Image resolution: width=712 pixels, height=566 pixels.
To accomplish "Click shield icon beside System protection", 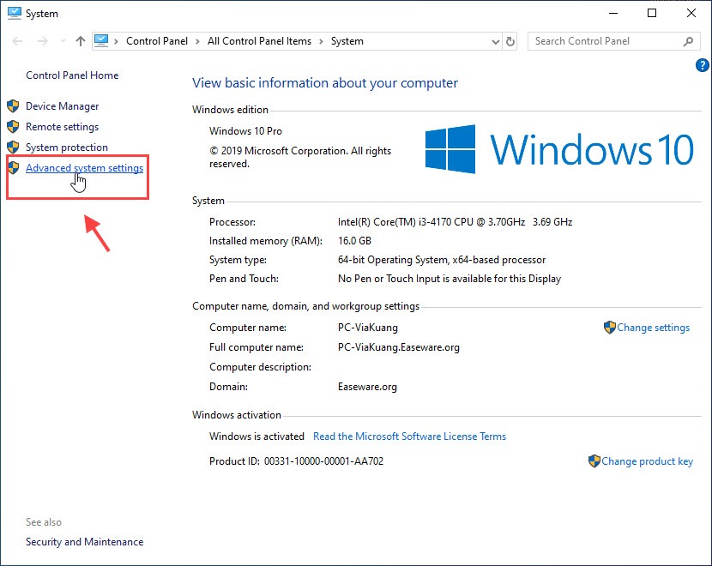I will pyautogui.click(x=13, y=147).
